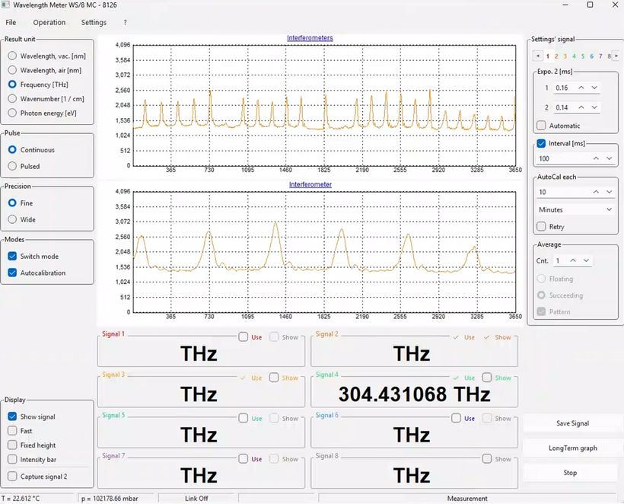Check Capture signal 2
This screenshot has width=624, height=504.
tap(12, 476)
